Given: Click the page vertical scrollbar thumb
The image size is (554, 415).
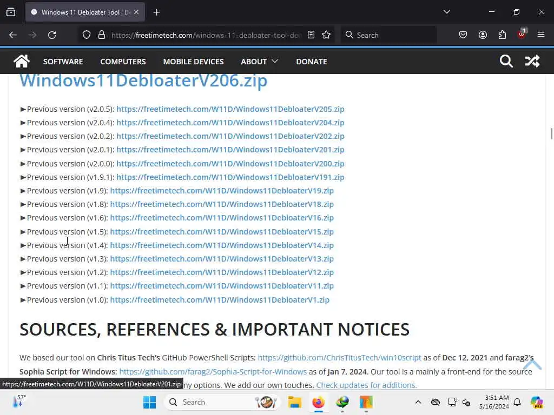Looking at the screenshot, I should point(551,134).
